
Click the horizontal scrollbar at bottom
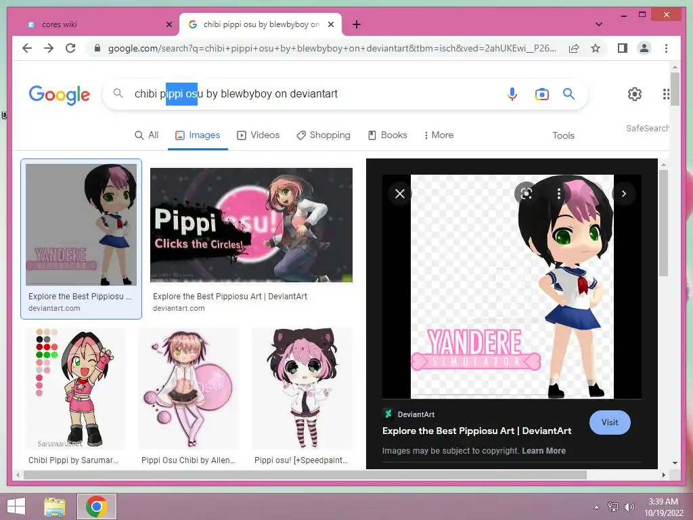click(305, 475)
